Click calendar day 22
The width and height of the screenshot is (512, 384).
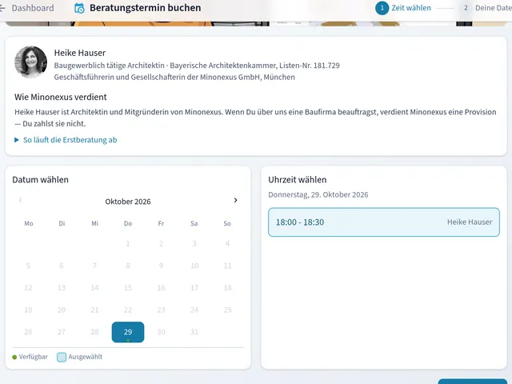(x=128, y=310)
